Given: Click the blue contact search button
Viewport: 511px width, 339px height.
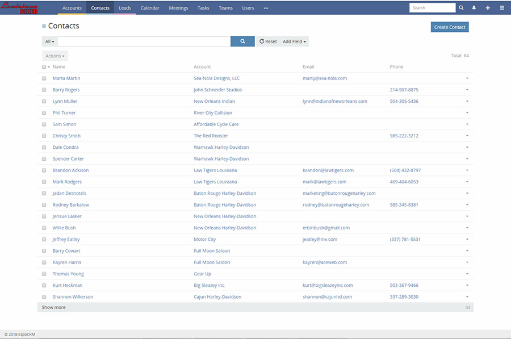Looking at the screenshot, I should click(242, 41).
